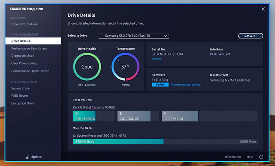Open Encrypted Drive settings
Viewport: 275px width, 166px height.
pyautogui.click(x=23, y=103)
